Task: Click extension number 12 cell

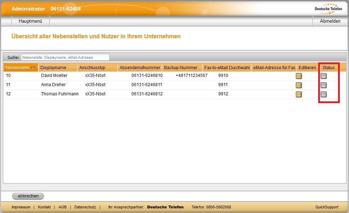Action: pos(8,94)
